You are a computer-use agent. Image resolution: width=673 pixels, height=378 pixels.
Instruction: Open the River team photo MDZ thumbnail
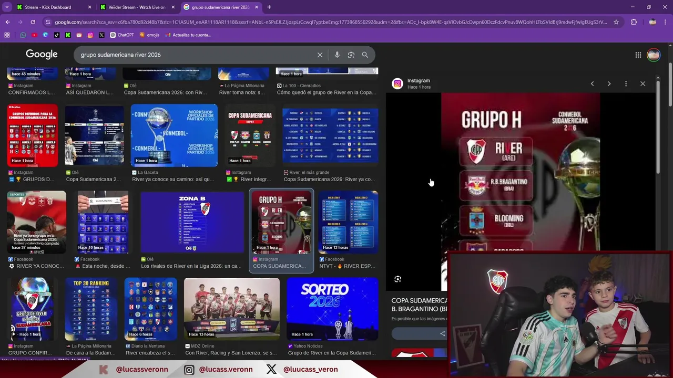pyautogui.click(x=232, y=309)
